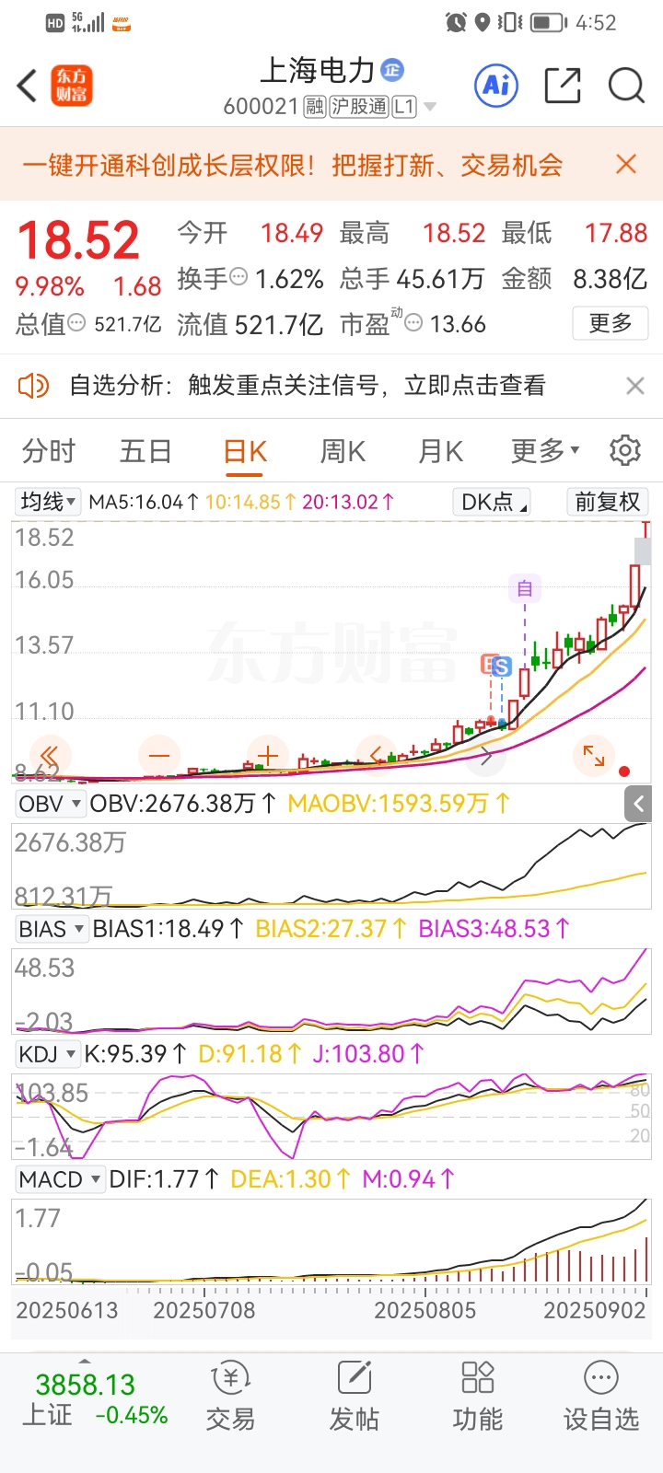Zoom out chart with minus icon

click(159, 756)
